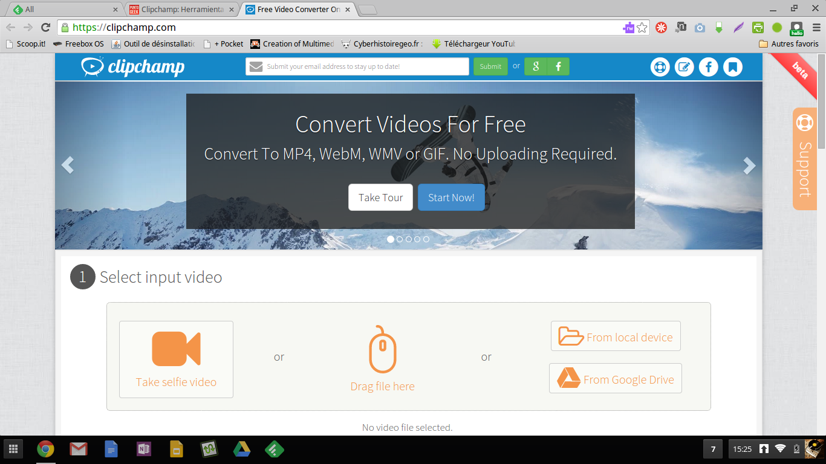The width and height of the screenshot is (826, 464).
Task: Click the Wi-Fi status icon in tray
Action: tap(780, 449)
